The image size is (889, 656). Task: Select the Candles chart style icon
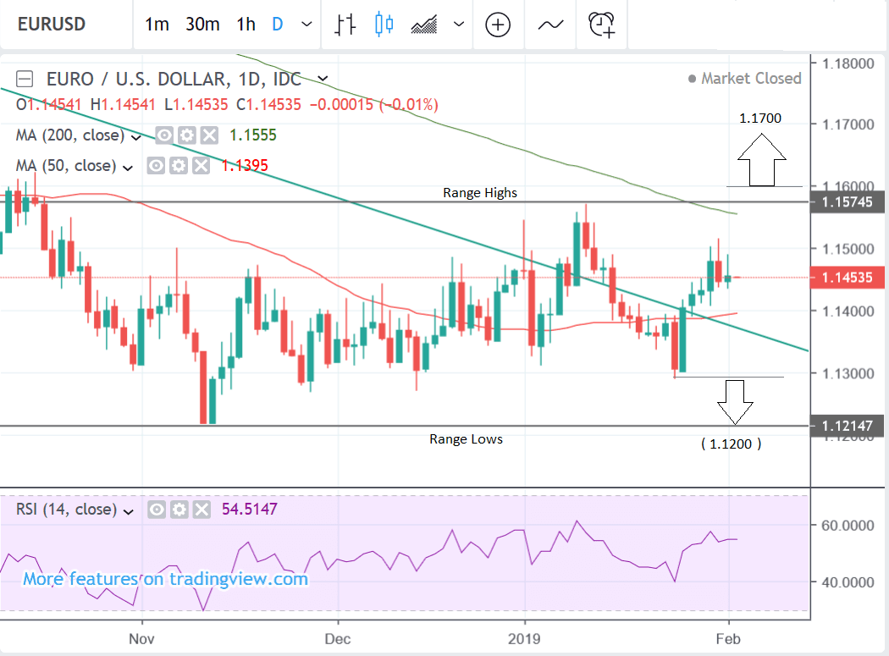click(384, 25)
